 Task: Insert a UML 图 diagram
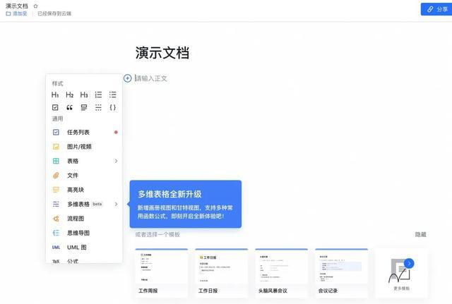click(x=84, y=248)
